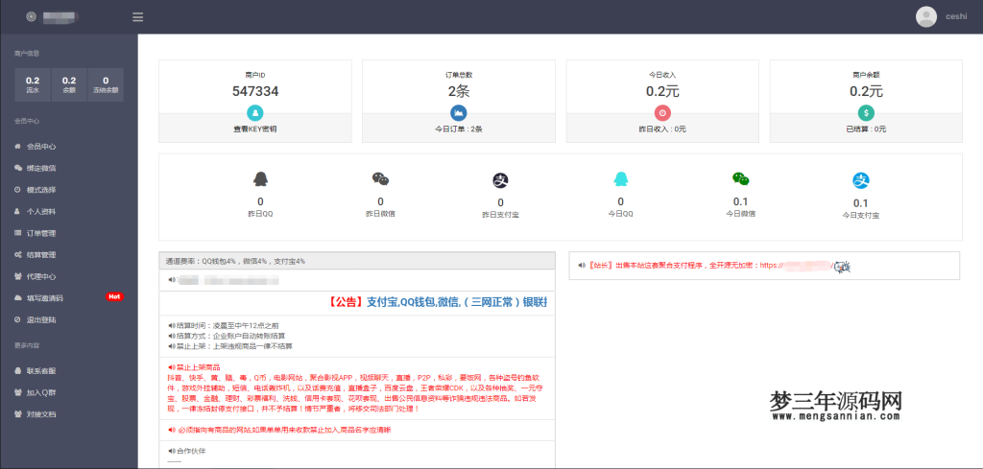The height and width of the screenshot is (469, 983).
Task: Toggle the hamburger sidebar menu icon
Action: pyautogui.click(x=138, y=17)
